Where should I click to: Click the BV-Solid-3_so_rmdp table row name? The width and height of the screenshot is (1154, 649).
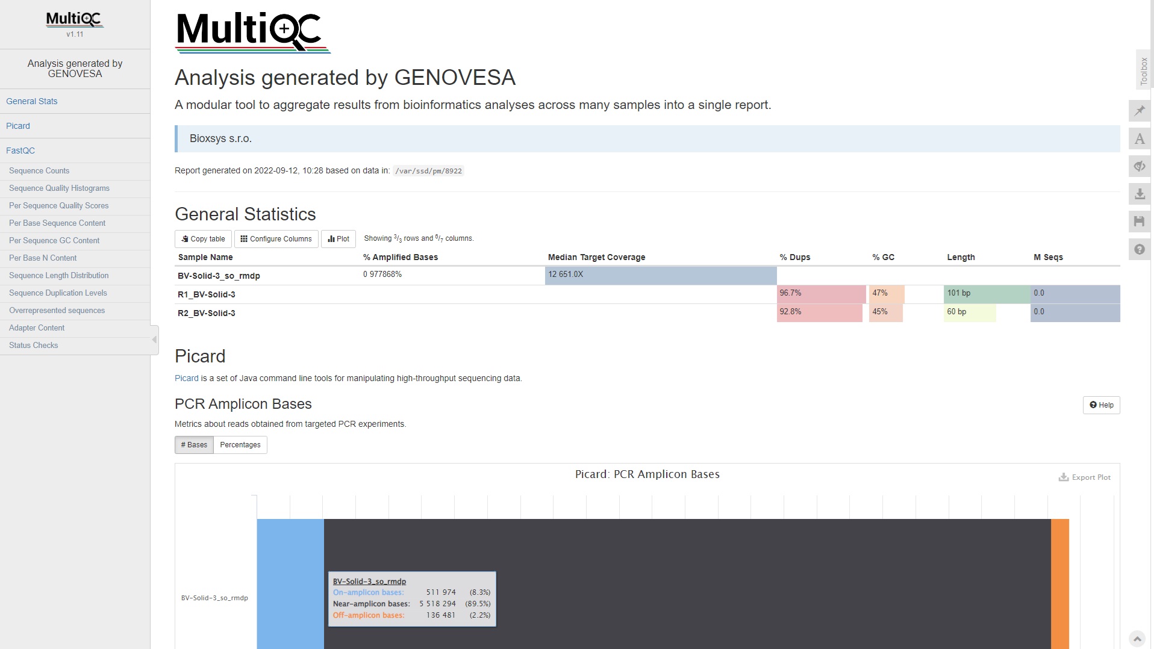(219, 276)
